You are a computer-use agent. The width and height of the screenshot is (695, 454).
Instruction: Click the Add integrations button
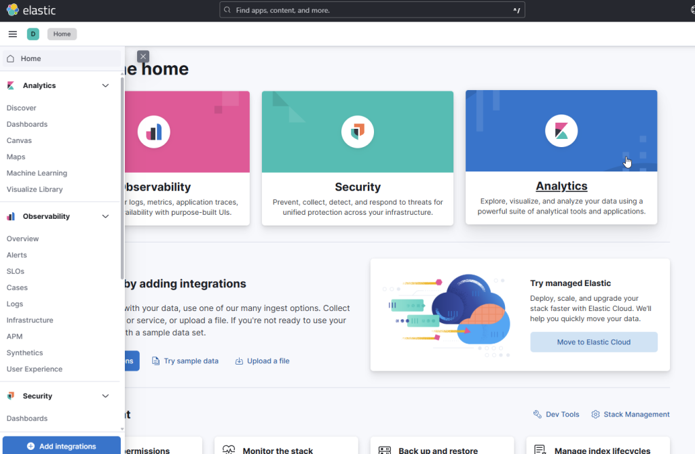click(x=61, y=446)
